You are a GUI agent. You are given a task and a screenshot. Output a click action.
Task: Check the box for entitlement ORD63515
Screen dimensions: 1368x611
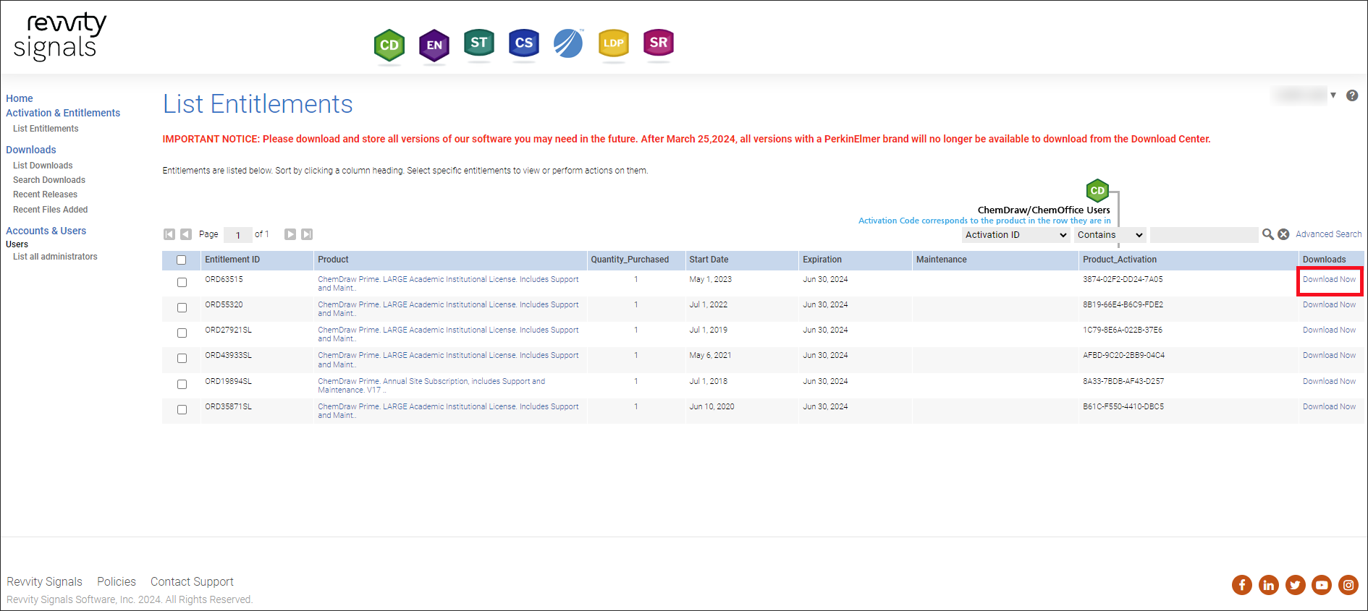[182, 283]
